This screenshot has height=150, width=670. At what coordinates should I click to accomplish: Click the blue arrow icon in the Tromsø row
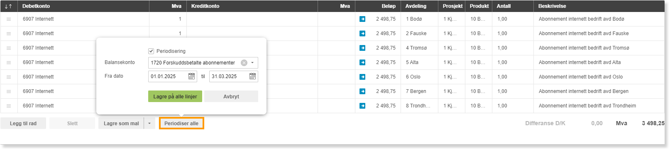coord(362,48)
